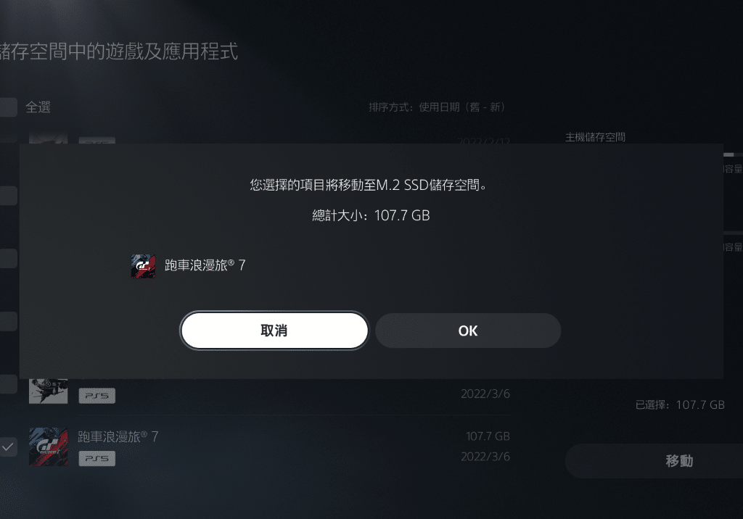Viewport: 743px width, 519px height.
Task: Click PS5 badge under 跑車浪漫旅 7
Action: coord(97,458)
